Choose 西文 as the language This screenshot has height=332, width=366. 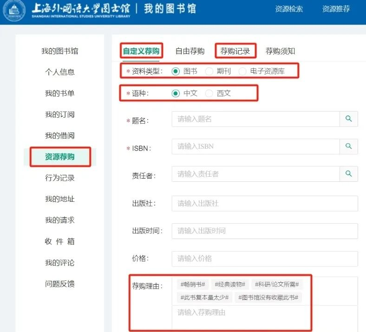point(209,93)
